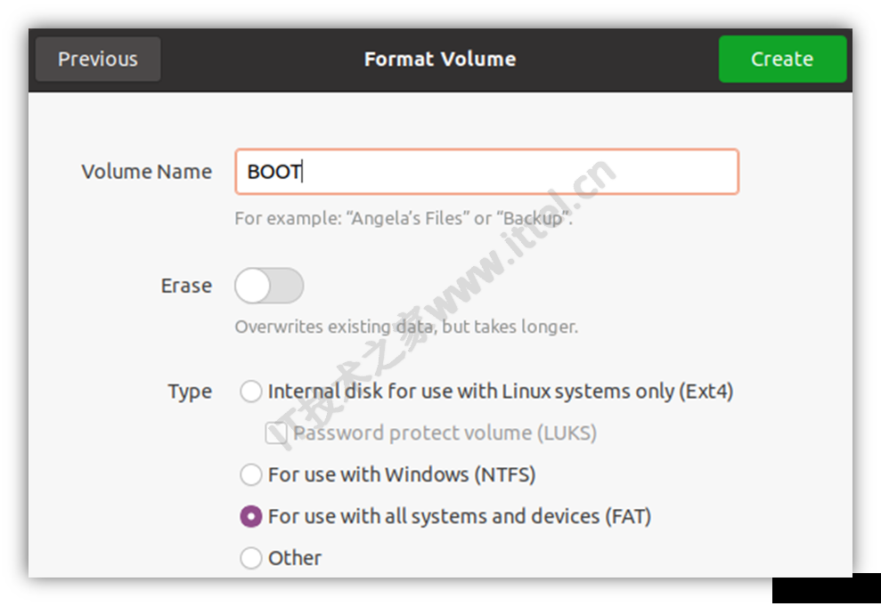Click the Other option text label

click(x=295, y=558)
